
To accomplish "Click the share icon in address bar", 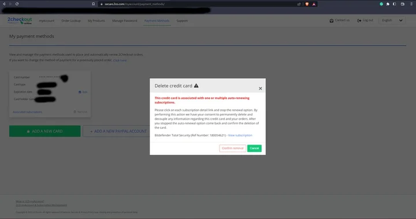I will 299,4.
